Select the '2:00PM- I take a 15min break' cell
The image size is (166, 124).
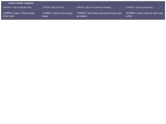coord(21,15)
